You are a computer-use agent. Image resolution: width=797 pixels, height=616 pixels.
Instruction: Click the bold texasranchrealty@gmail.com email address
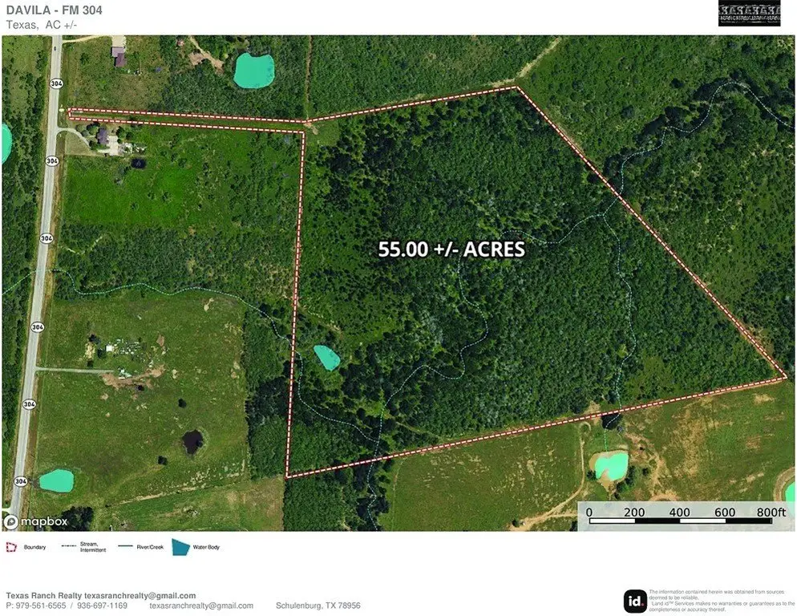click(x=140, y=596)
